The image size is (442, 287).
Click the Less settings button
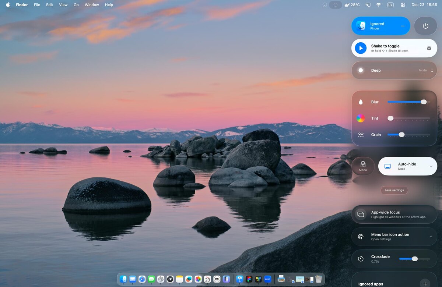(x=394, y=190)
